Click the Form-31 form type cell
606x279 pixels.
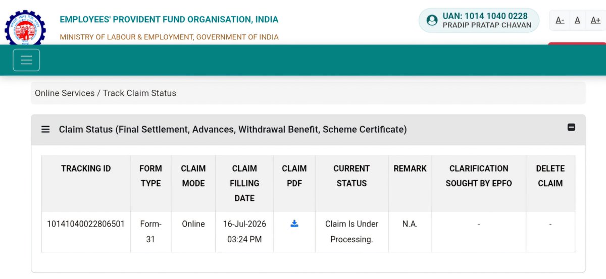[x=150, y=232]
